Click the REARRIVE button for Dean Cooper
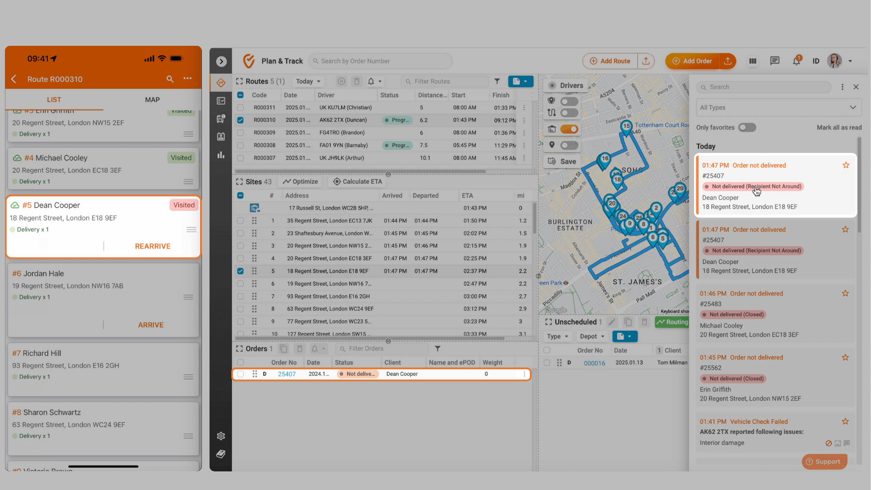871x490 pixels. [152, 246]
